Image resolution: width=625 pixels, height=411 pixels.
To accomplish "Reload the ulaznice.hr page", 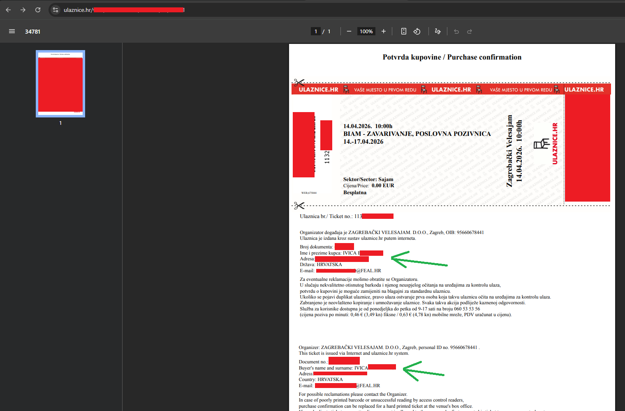I will point(38,10).
